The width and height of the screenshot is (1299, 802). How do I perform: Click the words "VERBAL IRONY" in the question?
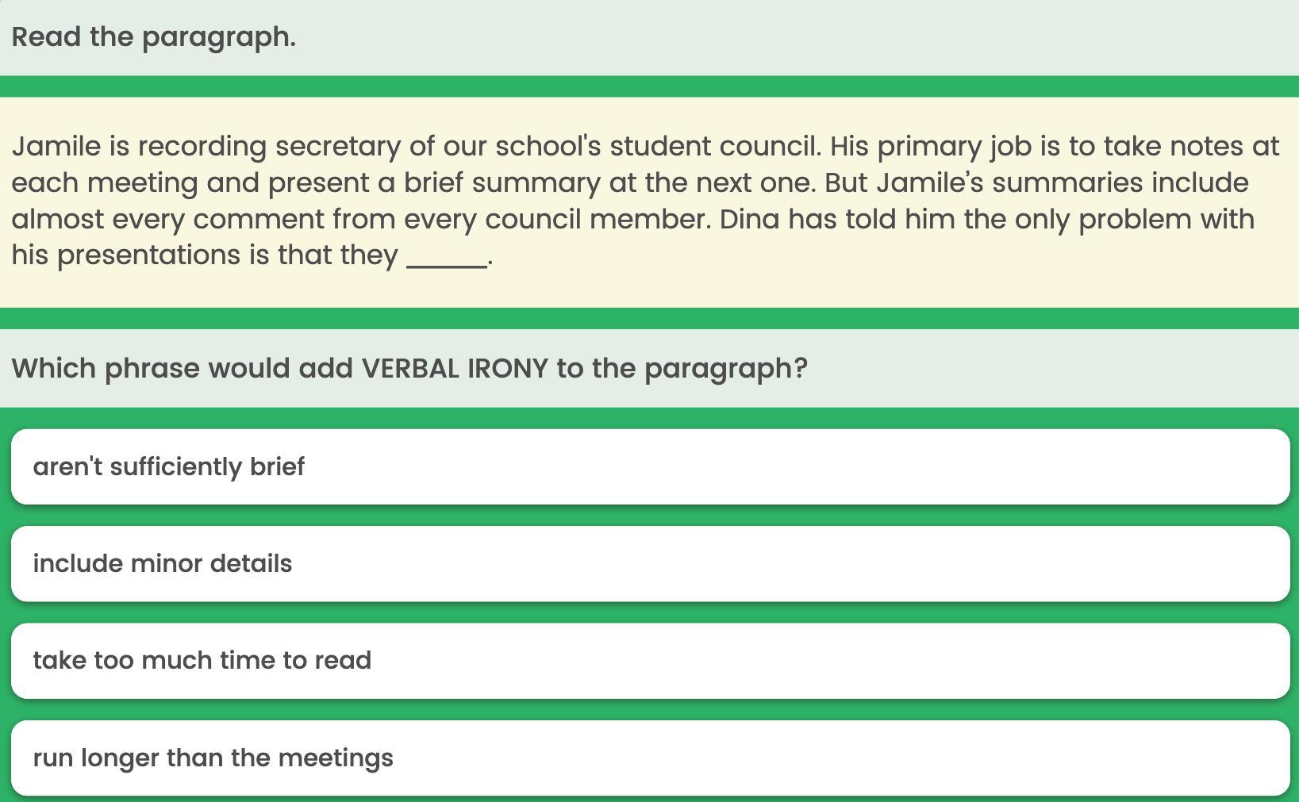(x=455, y=368)
